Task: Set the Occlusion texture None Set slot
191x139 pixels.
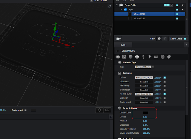Action: coord(144,98)
